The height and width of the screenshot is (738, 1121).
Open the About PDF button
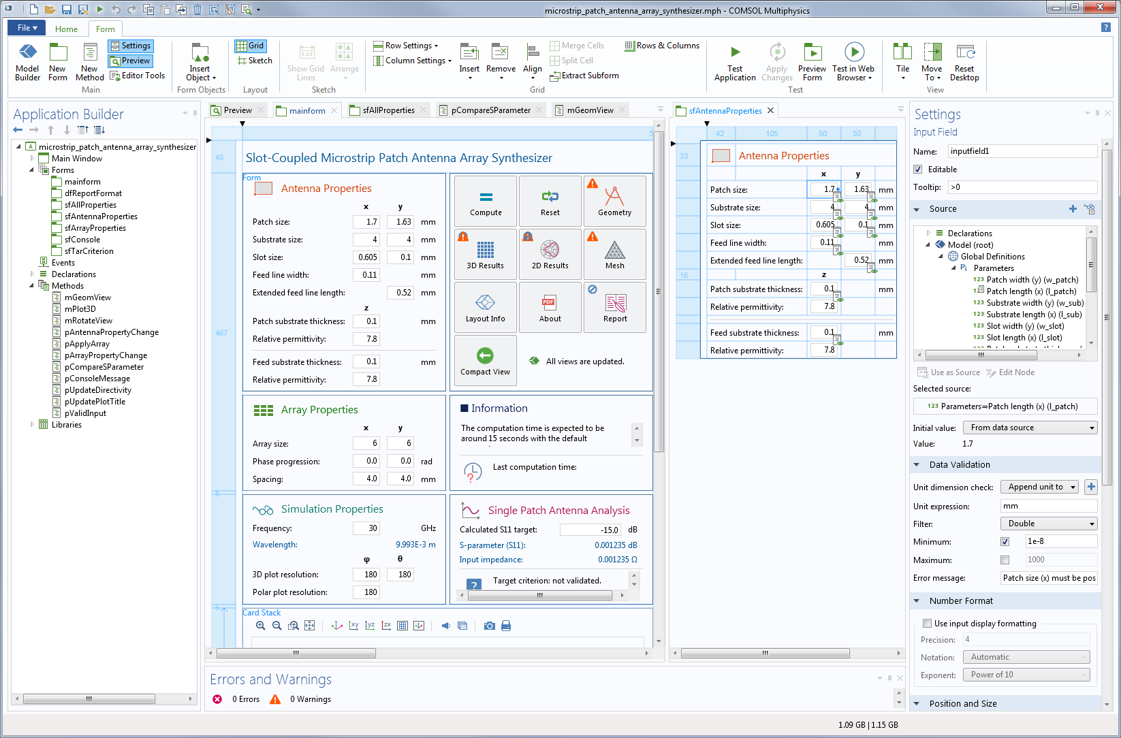click(550, 308)
